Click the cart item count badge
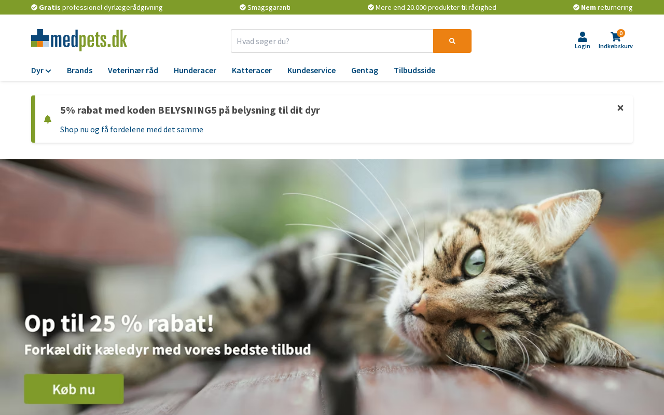Screen dimensions: 664x415 (x=621, y=33)
